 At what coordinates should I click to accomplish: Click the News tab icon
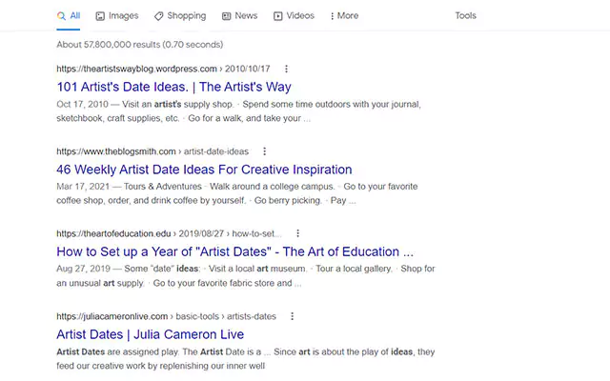[x=227, y=16]
